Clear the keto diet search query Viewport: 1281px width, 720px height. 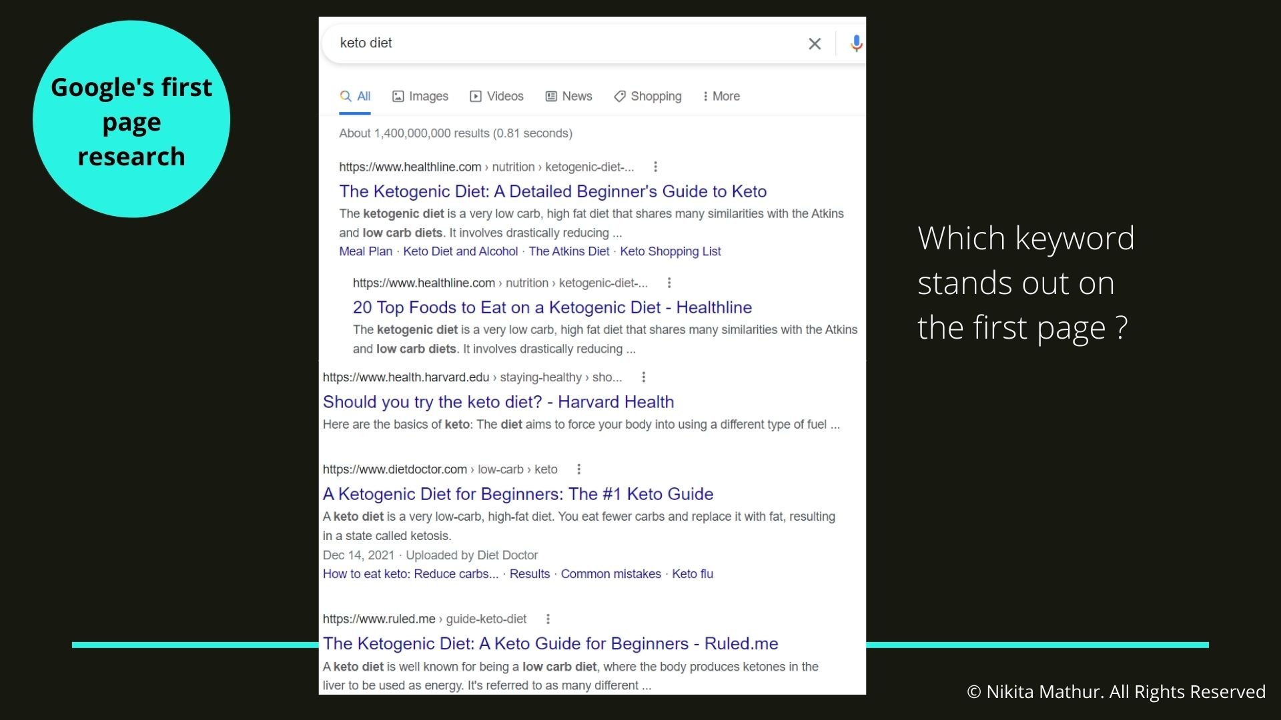click(x=815, y=44)
